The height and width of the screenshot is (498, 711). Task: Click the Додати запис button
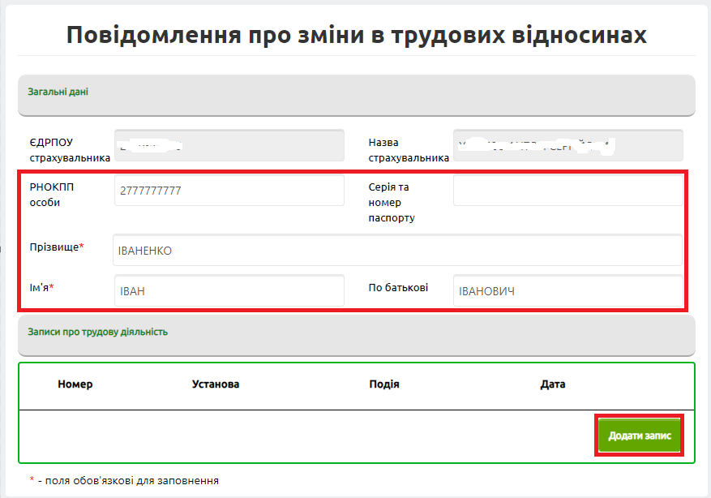pyautogui.click(x=640, y=436)
